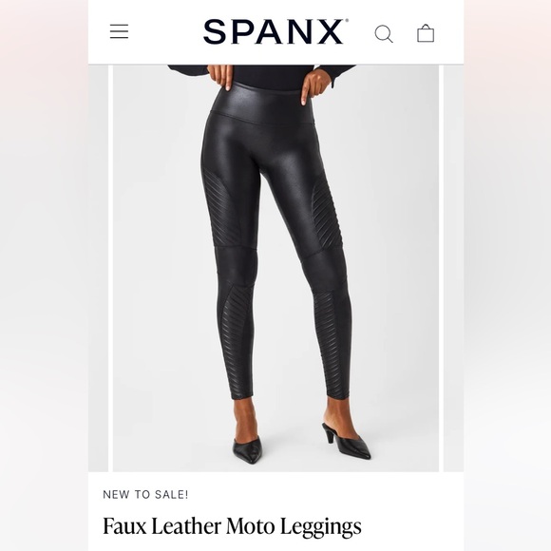Show next image on carousel's right edge
551x551 pixels.
(454, 268)
